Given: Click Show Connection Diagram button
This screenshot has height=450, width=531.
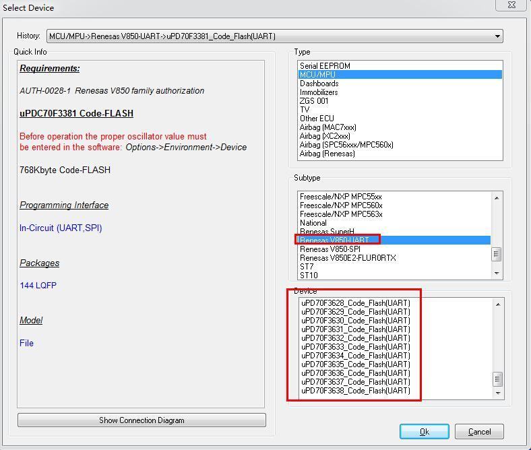Looking at the screenshot, I should coord(142,420).
